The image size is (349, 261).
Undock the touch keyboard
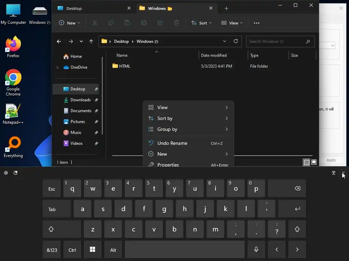[334, 173]
